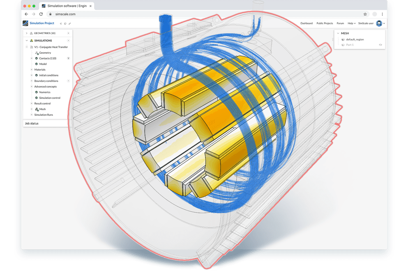Open the Help dropdown menu
This screenshot has width=408, height=271.
tap(351, 23)
